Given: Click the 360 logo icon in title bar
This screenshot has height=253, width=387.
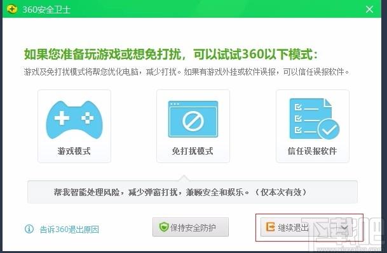Looking at the screenshot, I should (x=11, y=9).
